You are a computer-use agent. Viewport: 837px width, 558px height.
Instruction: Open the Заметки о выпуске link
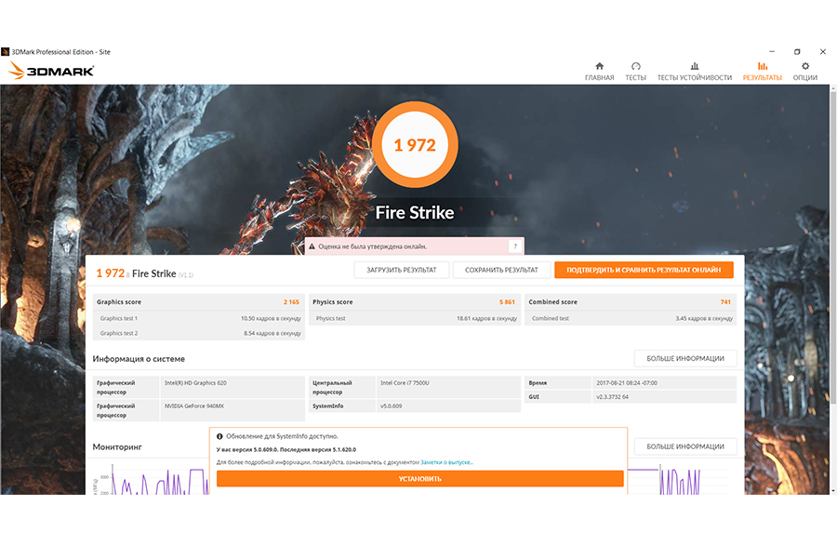[x=446, y=462]
